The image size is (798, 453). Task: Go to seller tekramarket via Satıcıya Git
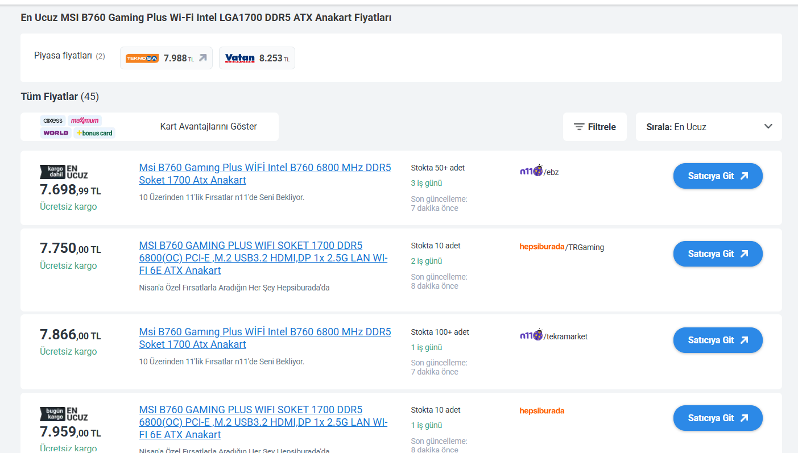coord(718,340)
